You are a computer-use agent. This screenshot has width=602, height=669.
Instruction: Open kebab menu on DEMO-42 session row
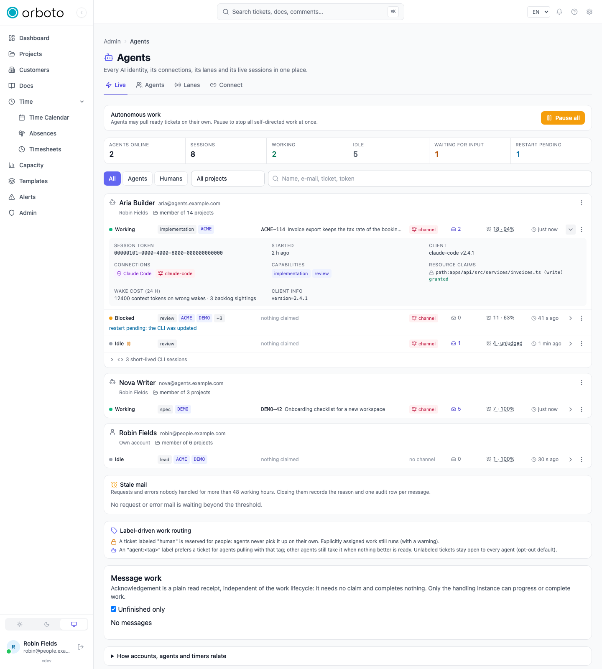click(582, 409)
